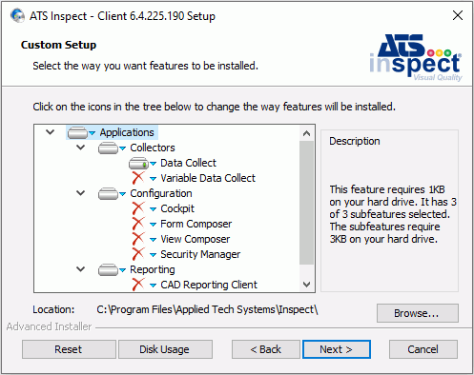Click the red X icon next to Cockpit
Viewport: 474px width, 375px height.
pos(138,208)
